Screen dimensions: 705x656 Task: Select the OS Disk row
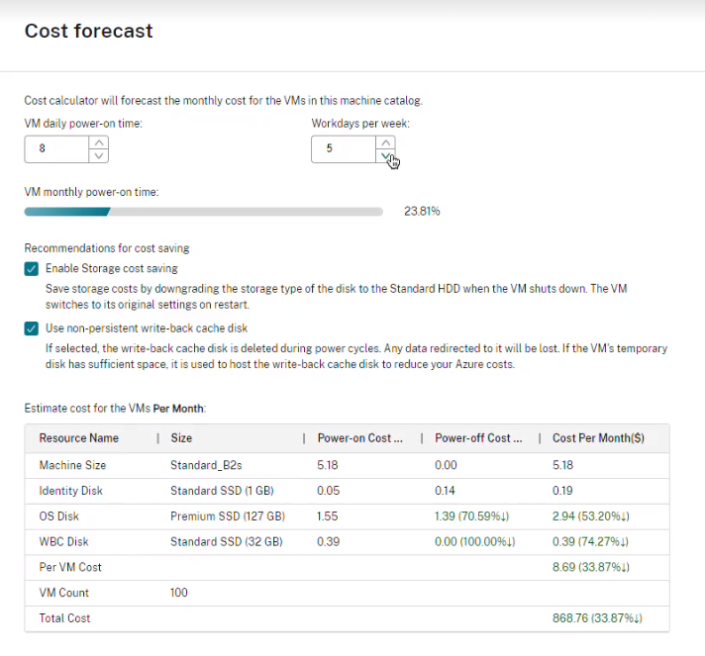(58, 516)
